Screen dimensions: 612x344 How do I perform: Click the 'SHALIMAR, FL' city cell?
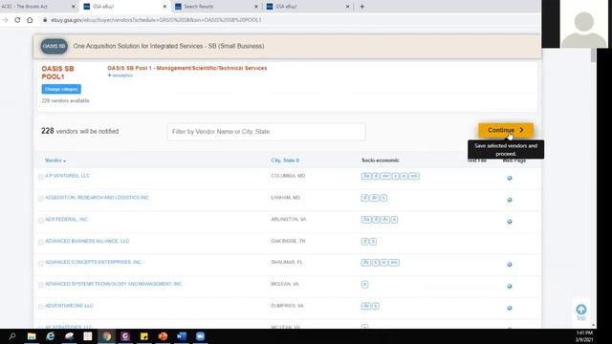pos(287,262)
